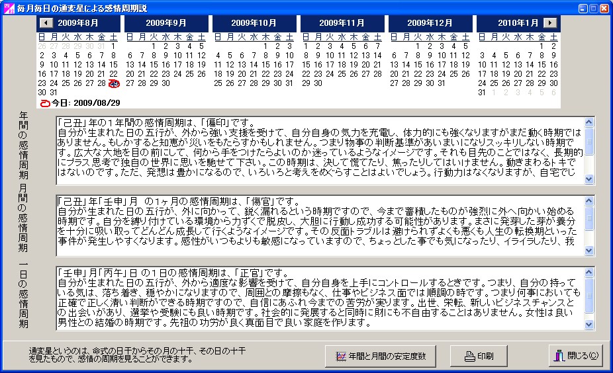Screen dimensions: 613x373
Task: Click scrollbar thumb of daily emotion text box
Action: (x=589, y=295)
